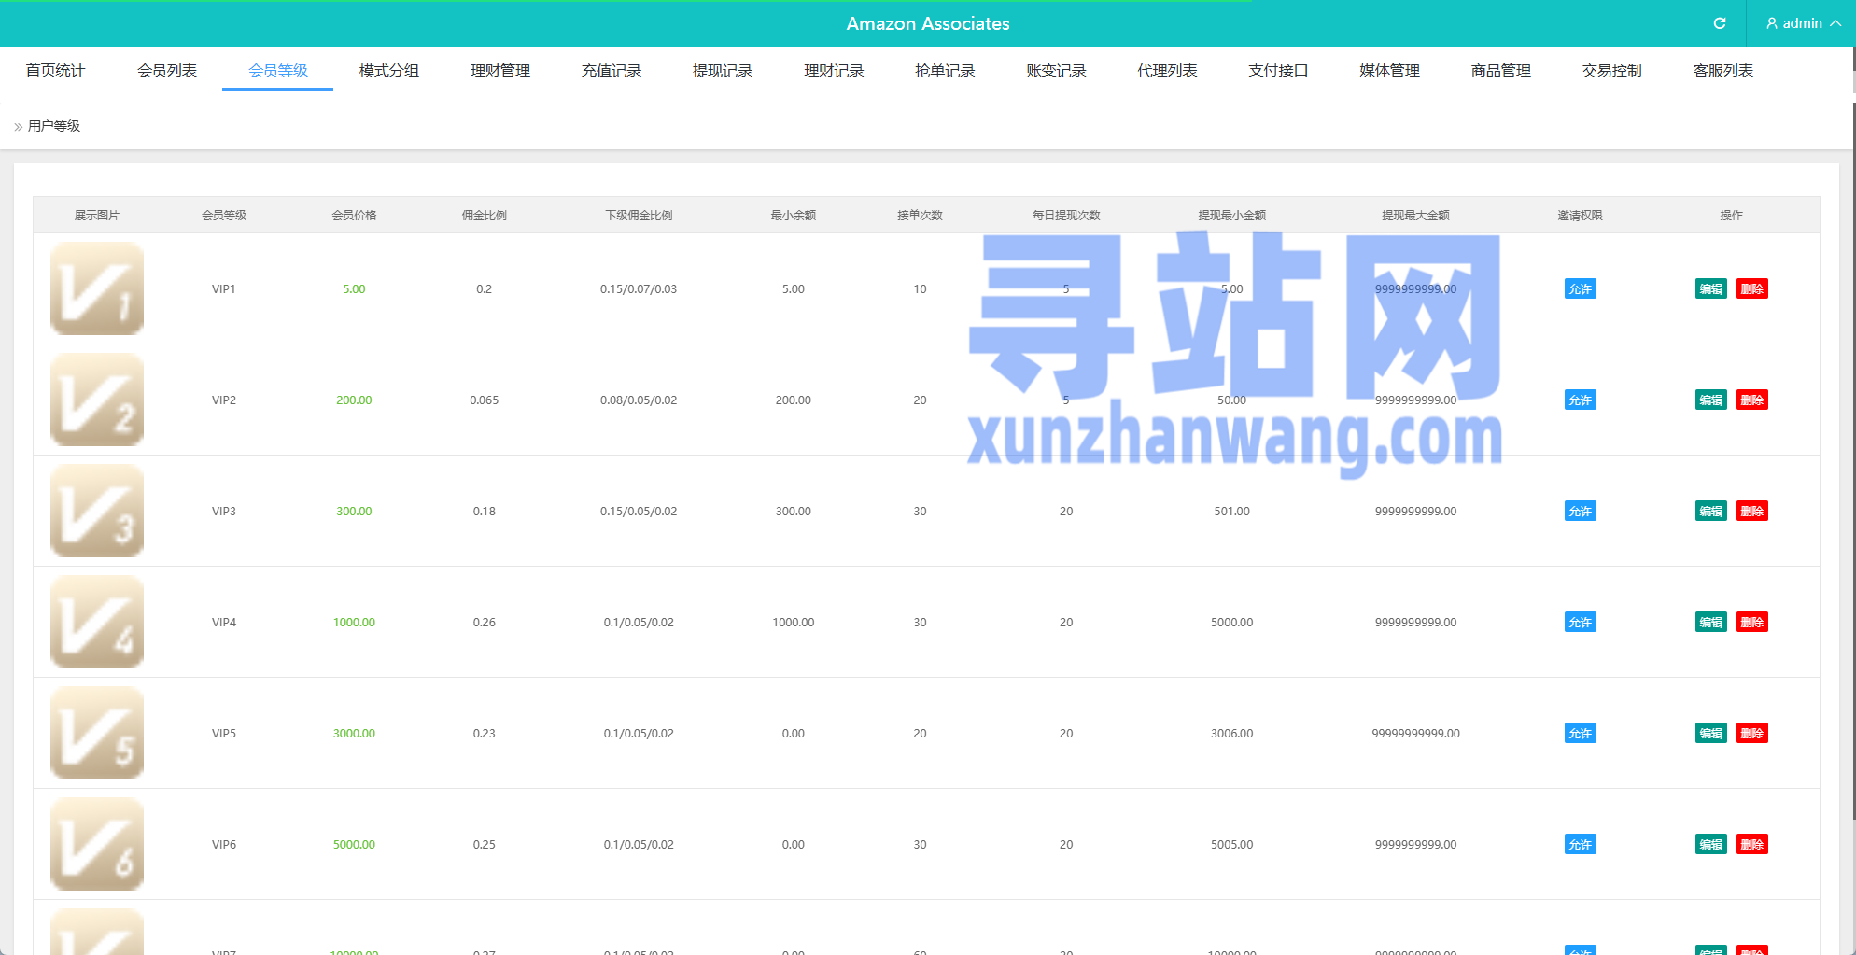This screenshot has height=955, width=1856.
Task: Toggle 允许 permission for VIP6
Action: (x=1580, y=844)
